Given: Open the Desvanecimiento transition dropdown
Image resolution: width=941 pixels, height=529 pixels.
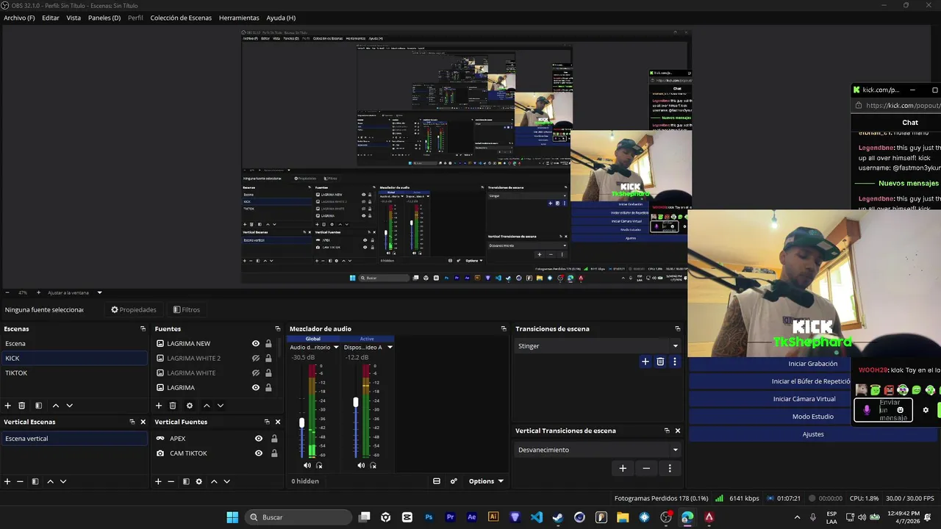Looking at the screenshot, I should tap(598, 450).
